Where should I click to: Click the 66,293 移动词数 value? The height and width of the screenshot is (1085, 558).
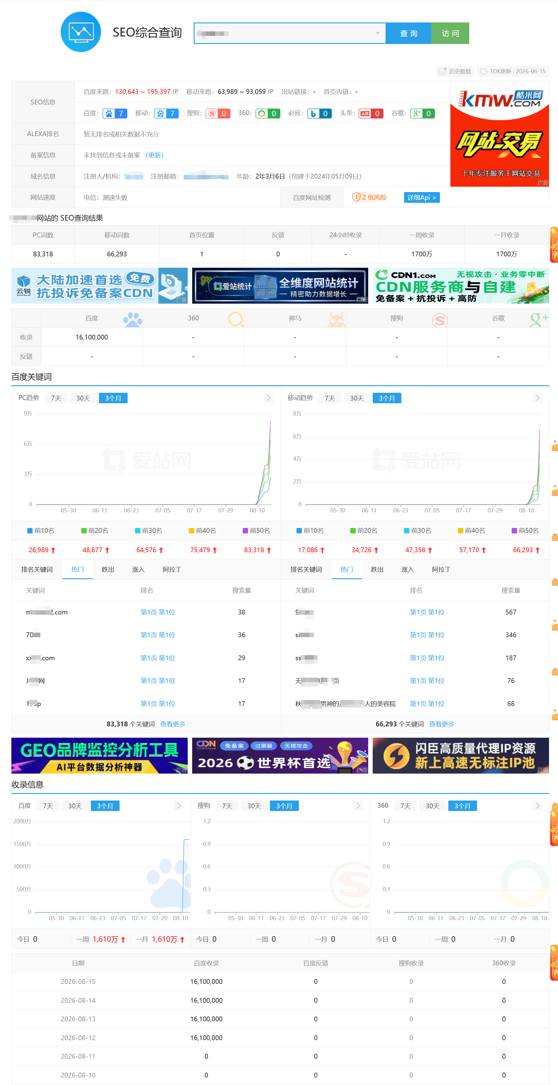pos(117,254)
